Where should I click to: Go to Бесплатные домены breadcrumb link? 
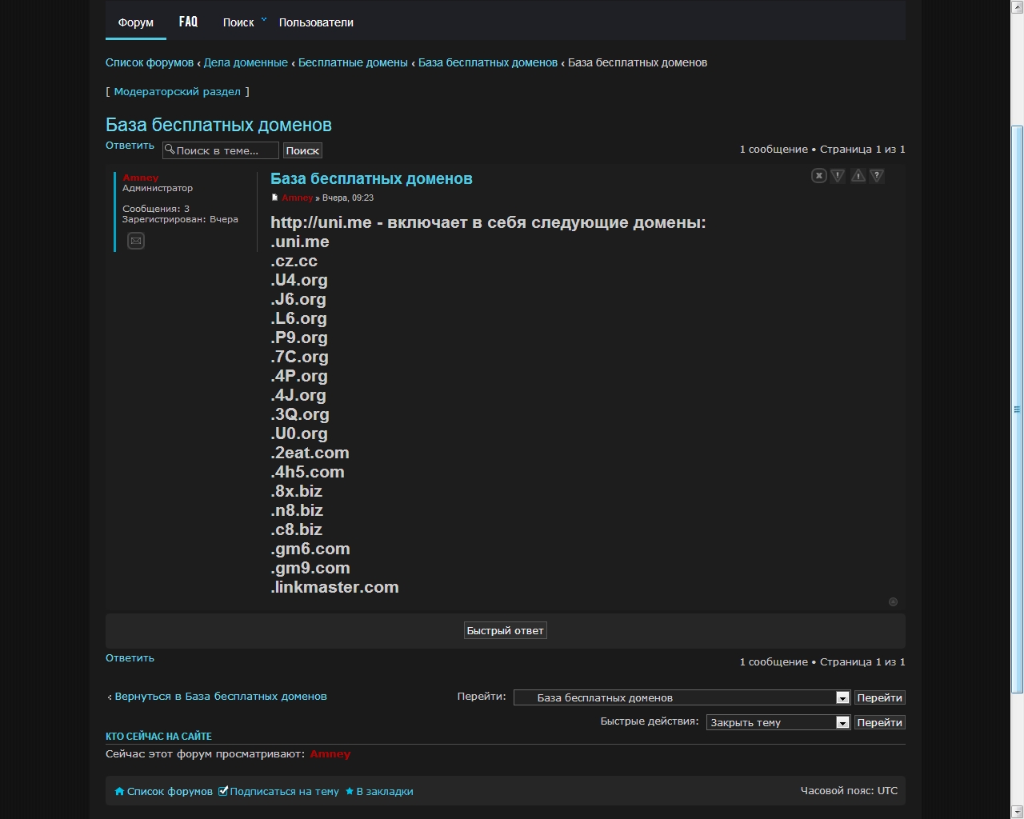(x=353, y=62)
